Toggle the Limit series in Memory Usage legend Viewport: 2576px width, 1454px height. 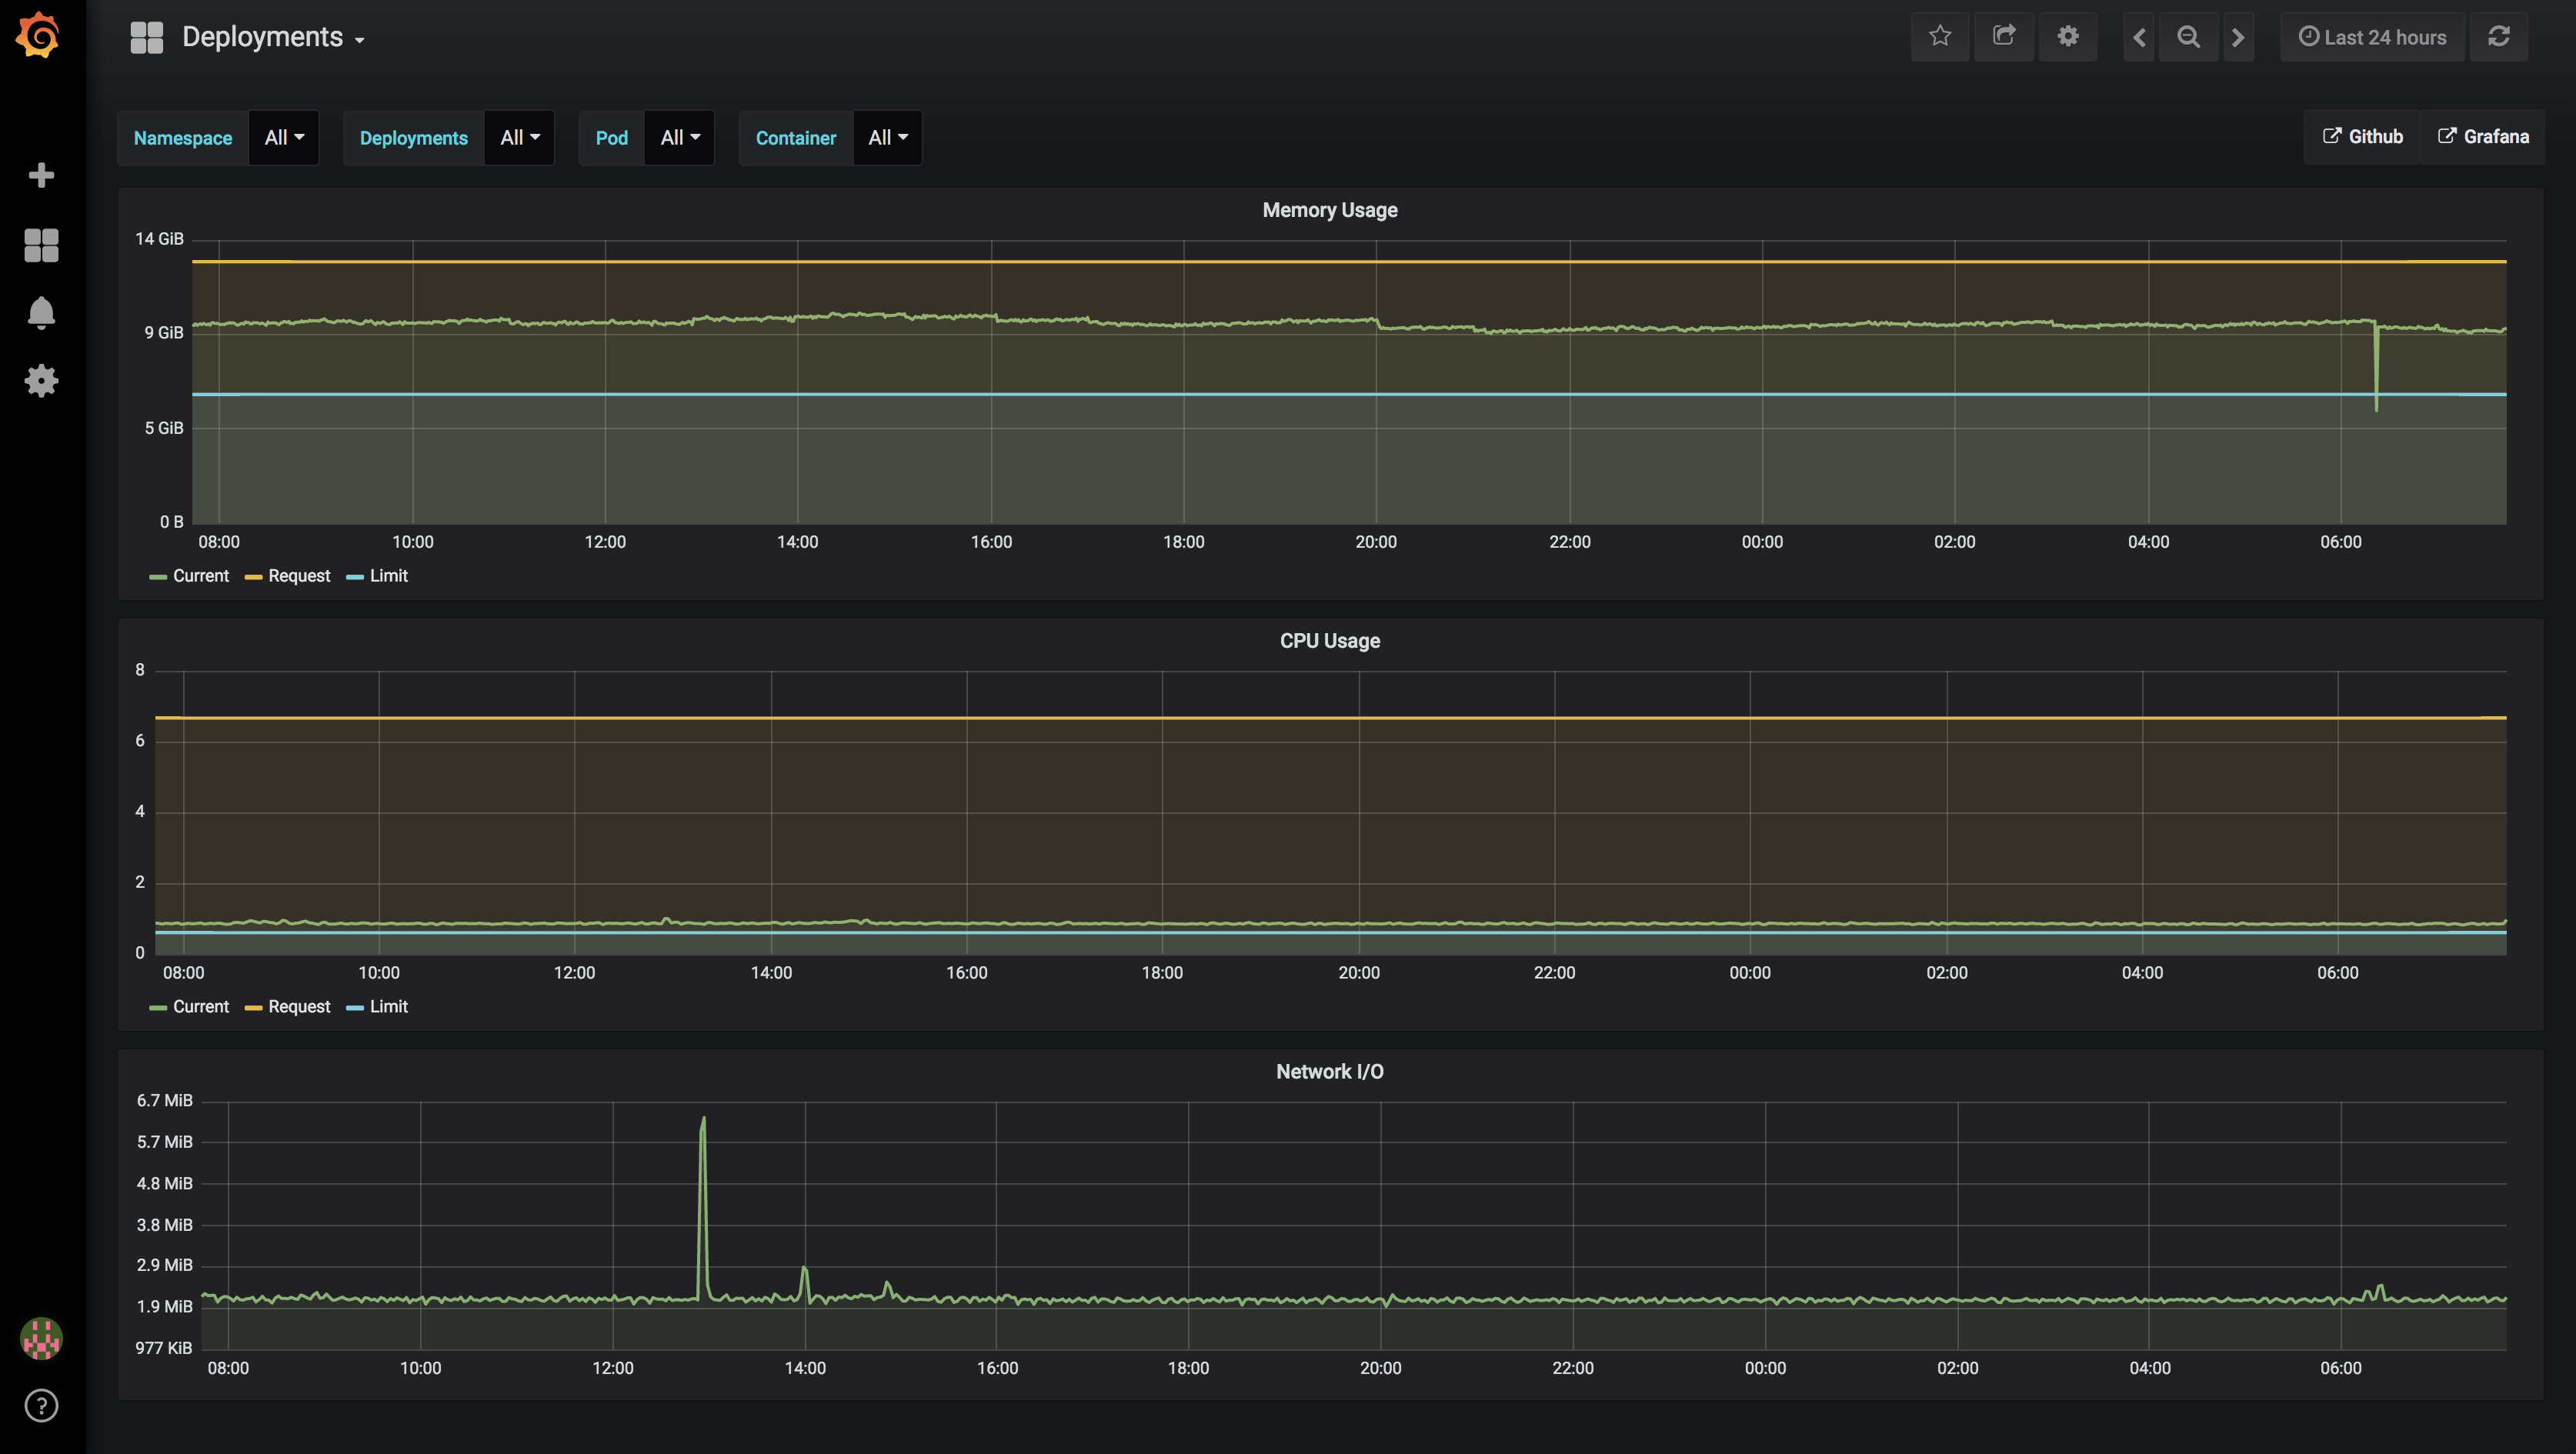coord(388,576)
